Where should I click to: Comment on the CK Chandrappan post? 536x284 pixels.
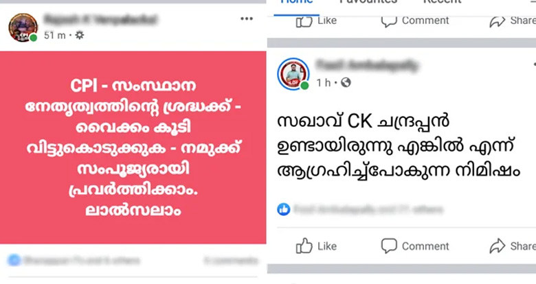point(415,246)
